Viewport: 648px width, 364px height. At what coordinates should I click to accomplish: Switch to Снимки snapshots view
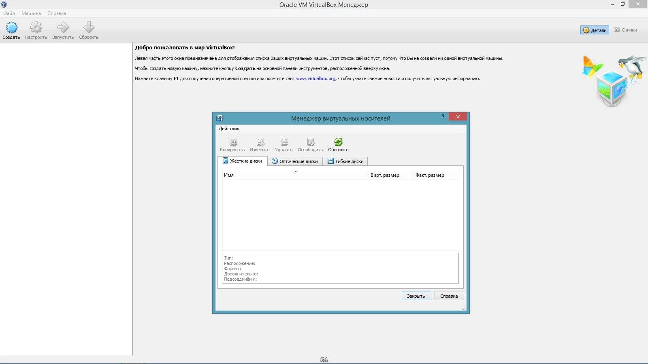pyautogui.click(x=625, y=30)
